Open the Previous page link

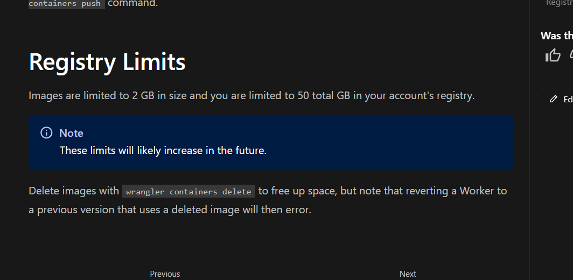tap(165, 274)
